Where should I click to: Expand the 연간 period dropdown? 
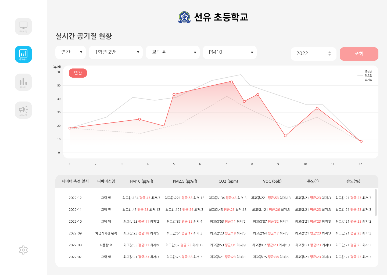point(70,52)
